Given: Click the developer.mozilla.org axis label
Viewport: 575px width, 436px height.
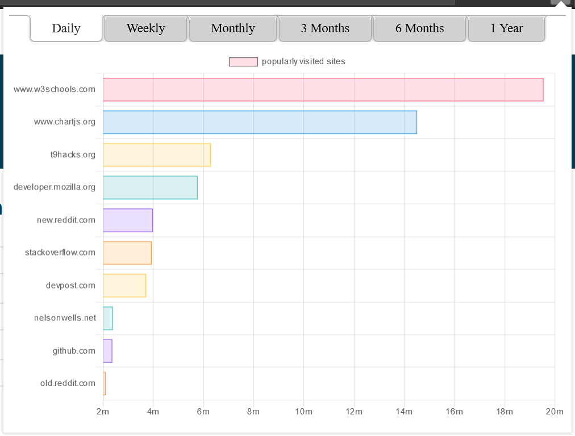Looking at the screenshot, I should (x=55, y=187).
